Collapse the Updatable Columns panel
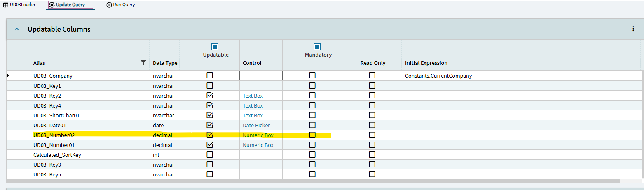644x190 pixels. [17, 30]
